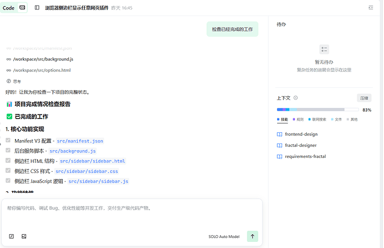384x248 pixels.
Task: Toggle the left sidebar panel icon
Action: click(37, 8)
